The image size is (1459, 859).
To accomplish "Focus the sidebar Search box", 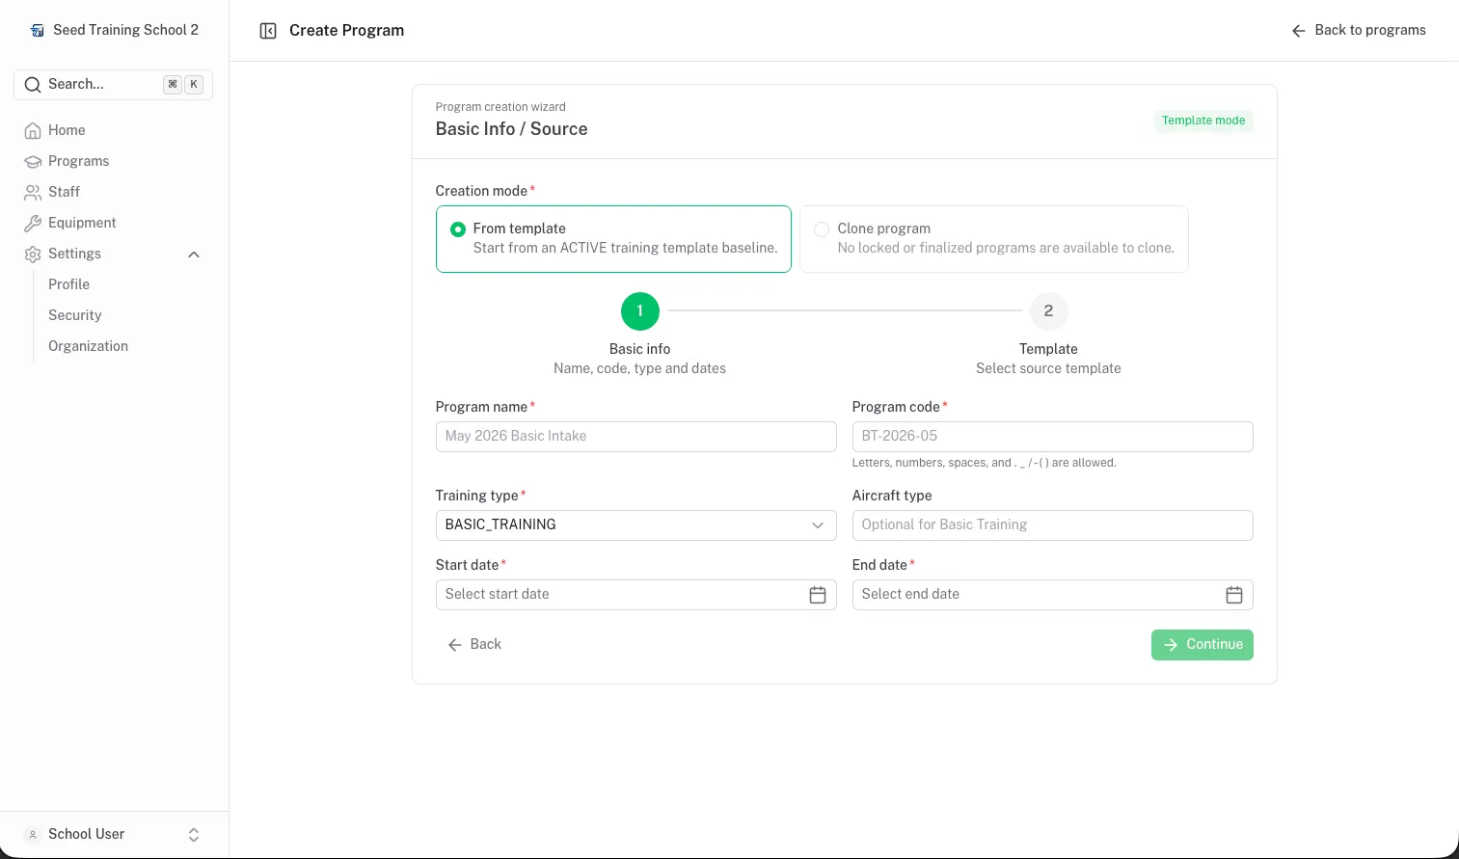I will [114, 85].
